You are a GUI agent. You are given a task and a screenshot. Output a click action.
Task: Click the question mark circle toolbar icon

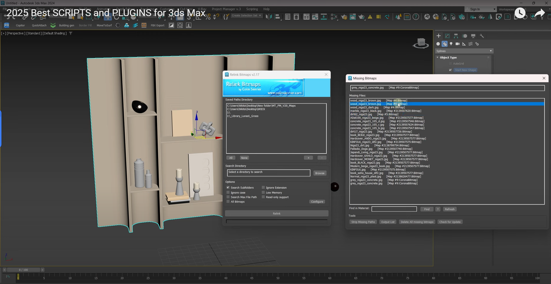click(x=416, y=17)
